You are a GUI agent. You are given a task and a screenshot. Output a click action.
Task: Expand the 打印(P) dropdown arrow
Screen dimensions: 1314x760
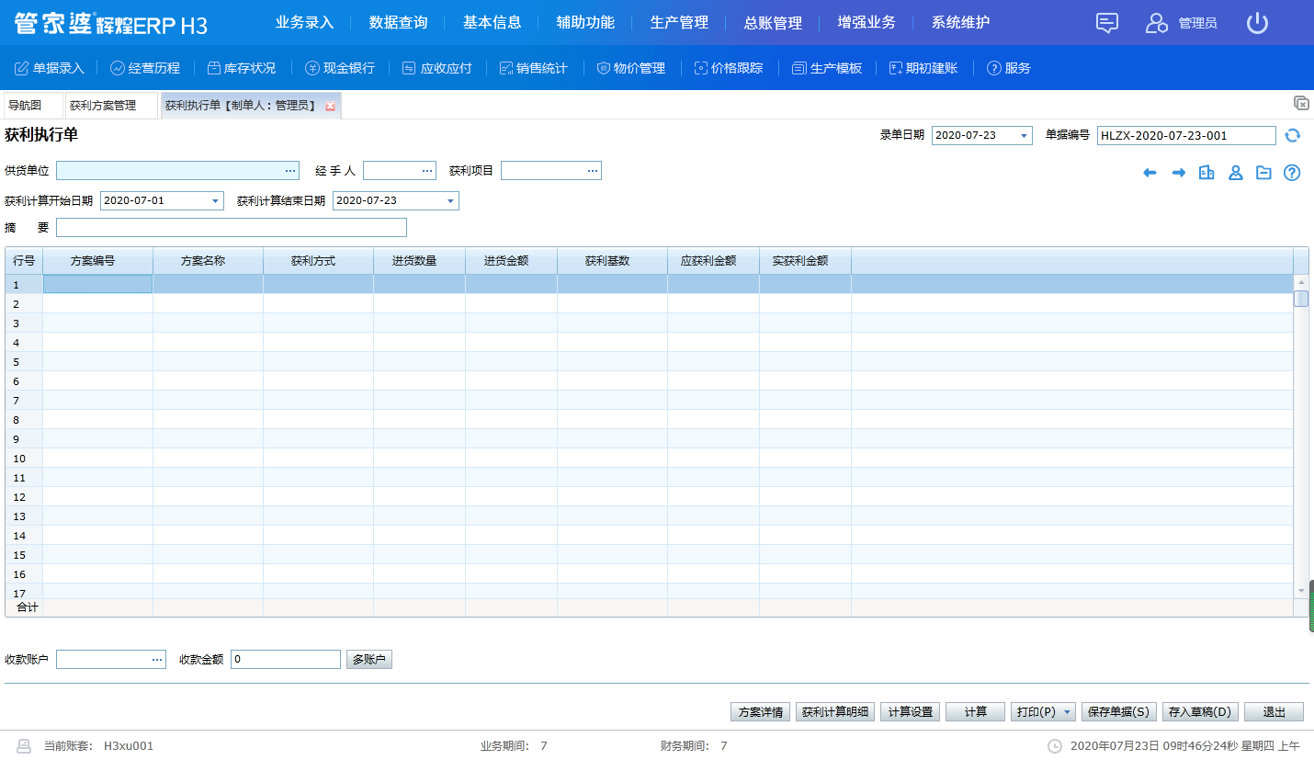tap(1067, 712)
